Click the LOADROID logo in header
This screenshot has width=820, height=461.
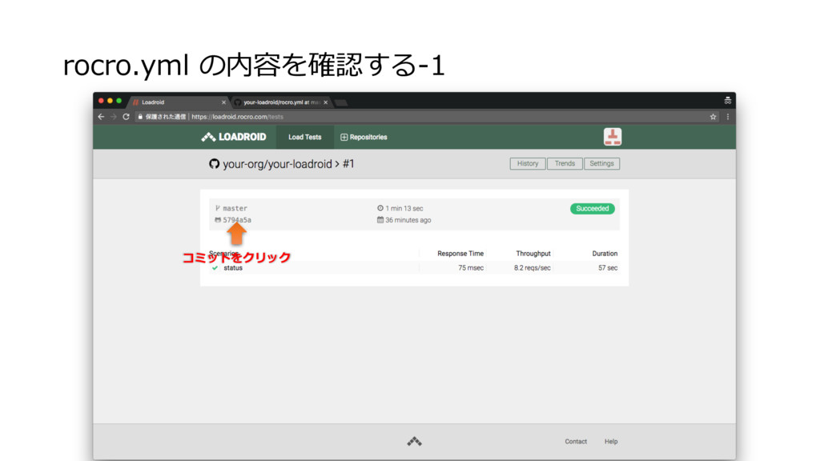click(234, 137)
